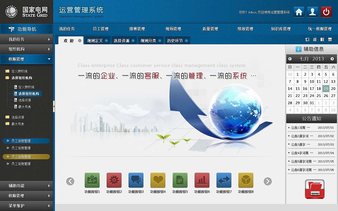Open 功能按钮3 blue chat icon

[x=136, y=180]
